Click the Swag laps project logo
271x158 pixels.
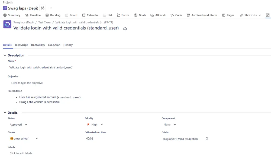coord(5,8)
